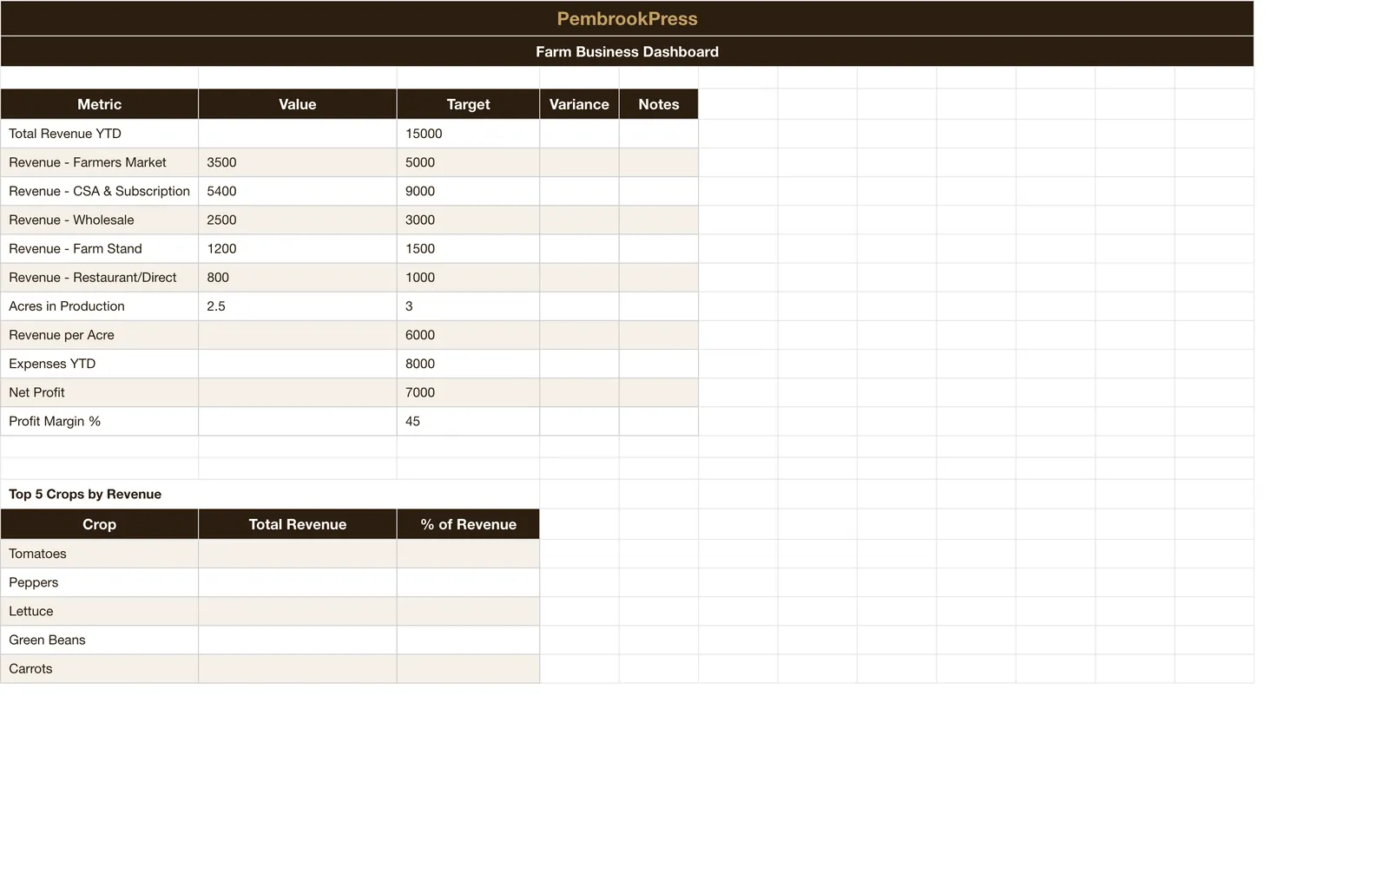Select the Variance cell for Farmers Market row
This screenshot has height=893, width=1389.
(579, 162)
